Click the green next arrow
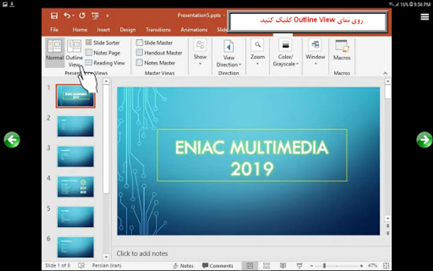The image size is (433, 271). (x=424, y=140)
